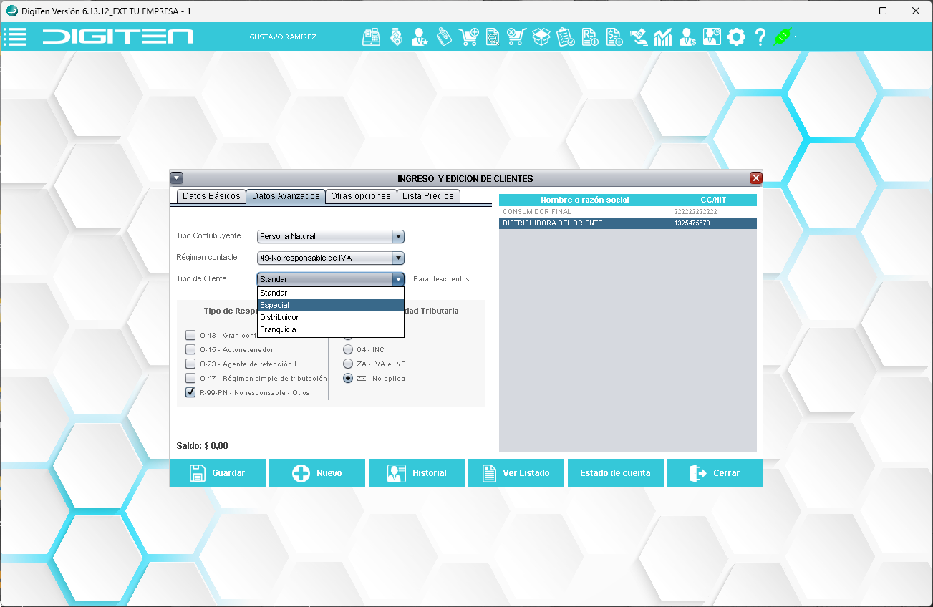Select the ZA - IVA e INC option
Screen dimensions: 933x607
[x=348, y=364]
